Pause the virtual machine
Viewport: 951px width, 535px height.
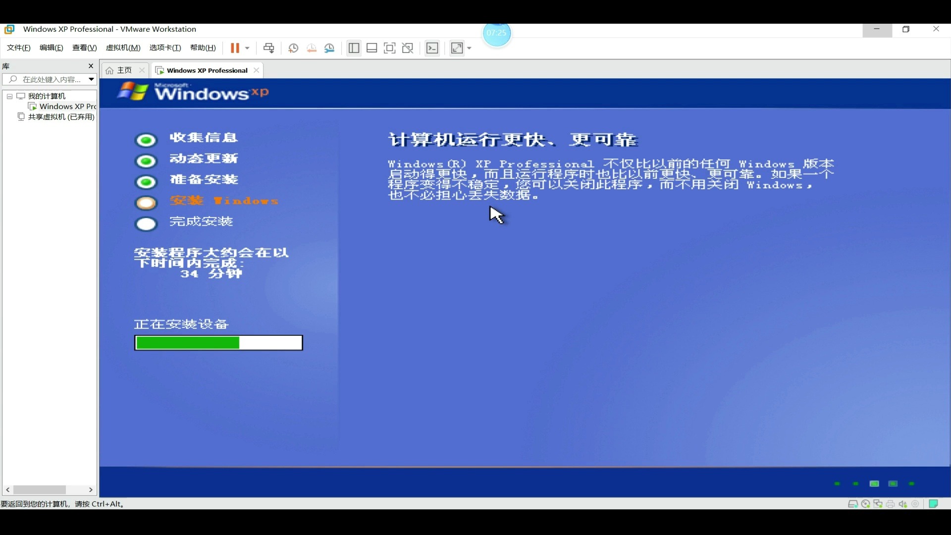[235, 48]
